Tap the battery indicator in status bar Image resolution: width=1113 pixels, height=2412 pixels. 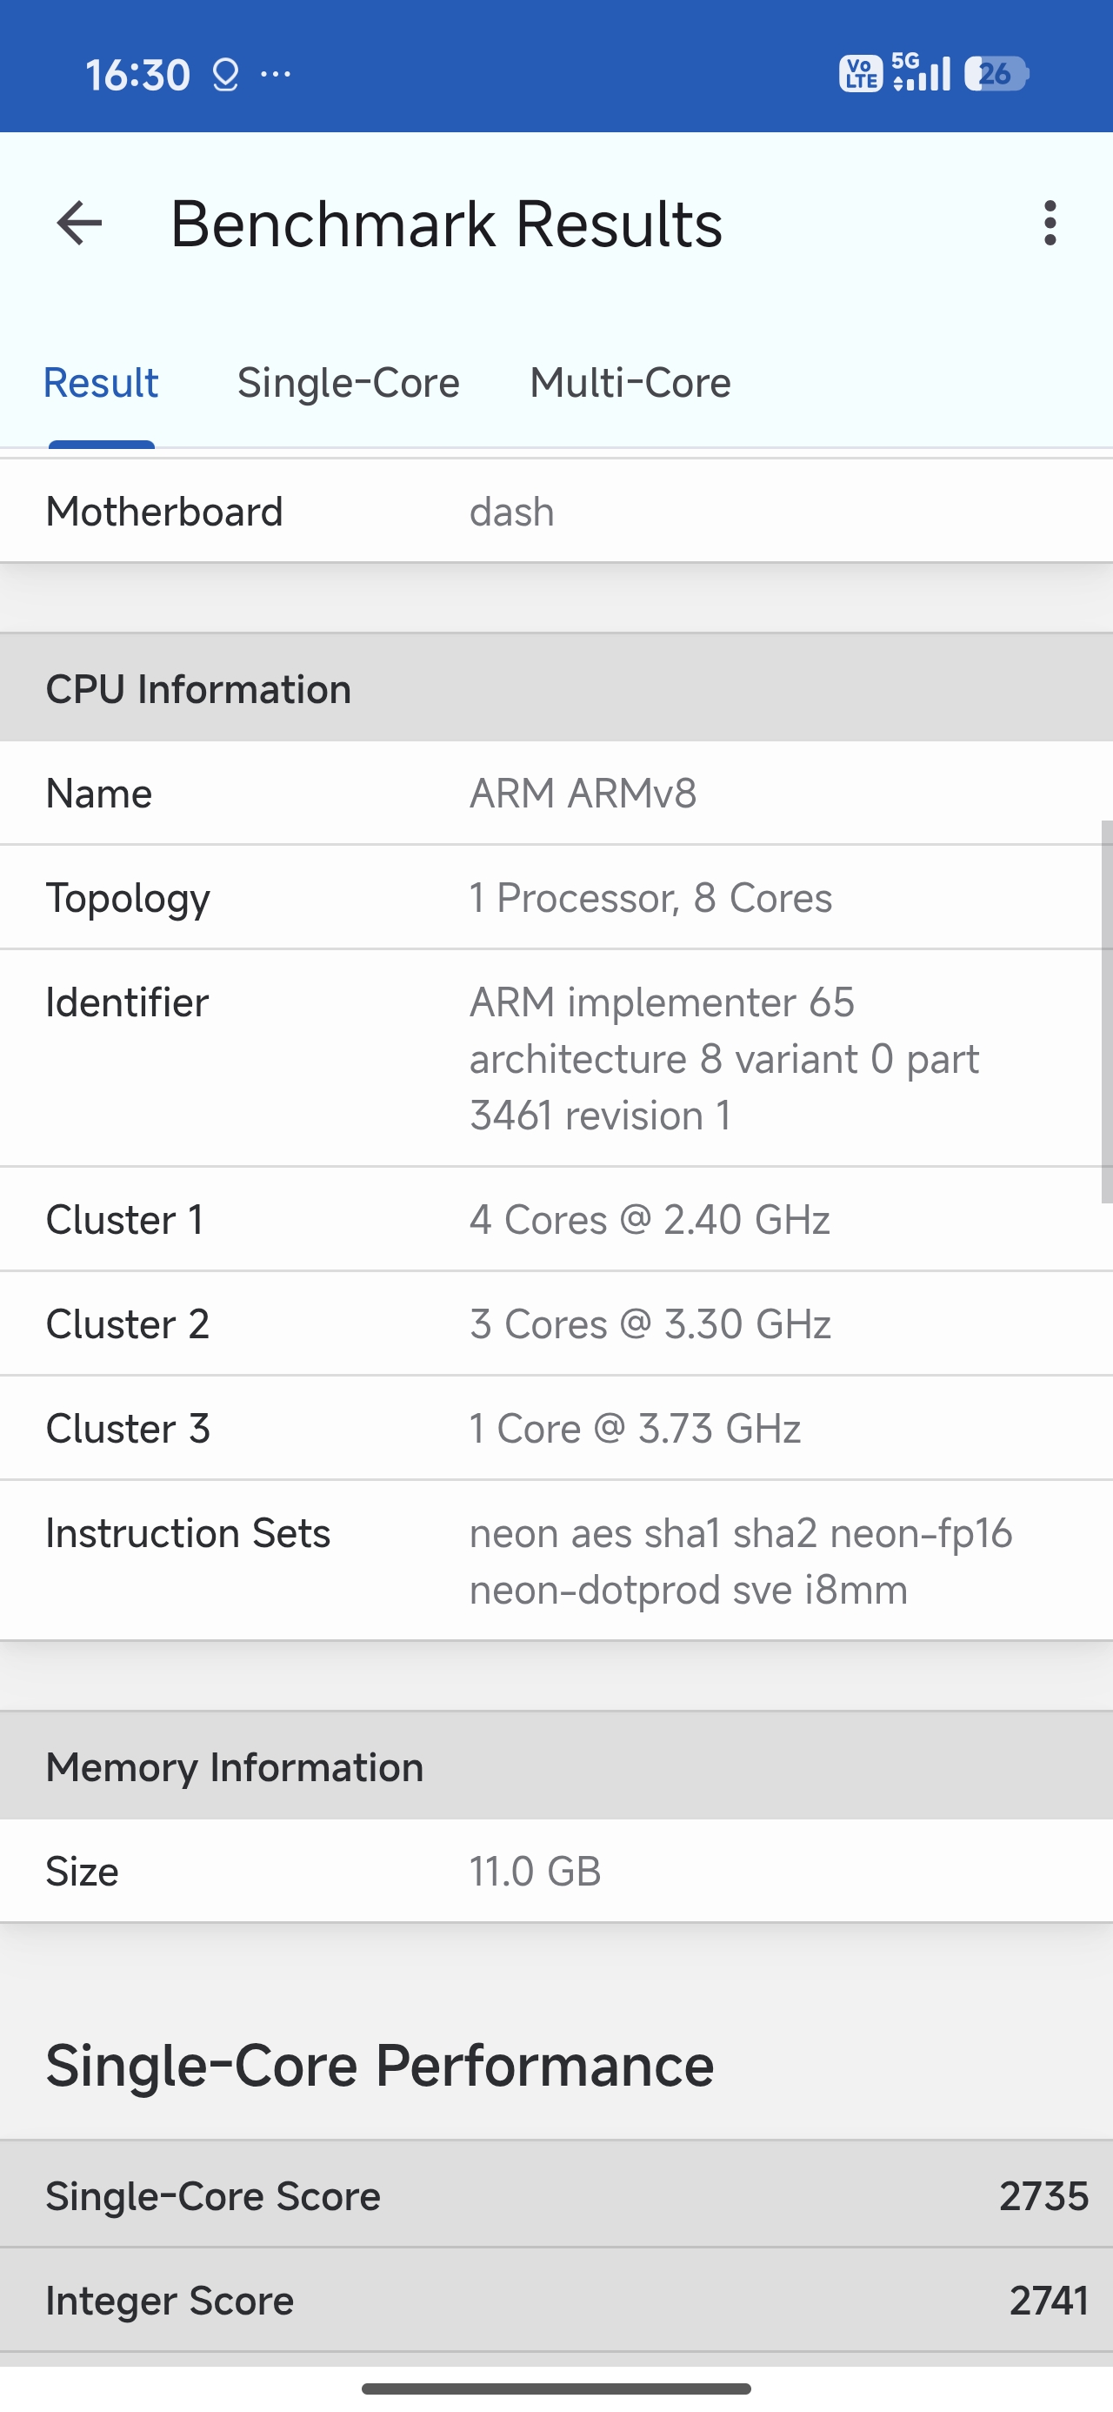coord(996,74)
